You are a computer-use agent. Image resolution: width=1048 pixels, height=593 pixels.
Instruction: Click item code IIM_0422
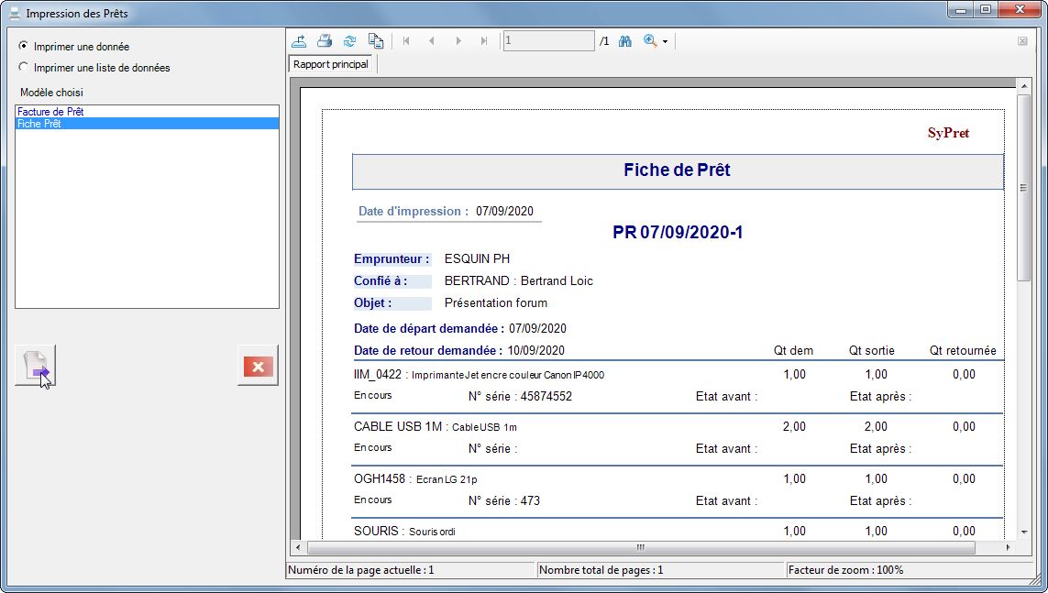(378, 375)
